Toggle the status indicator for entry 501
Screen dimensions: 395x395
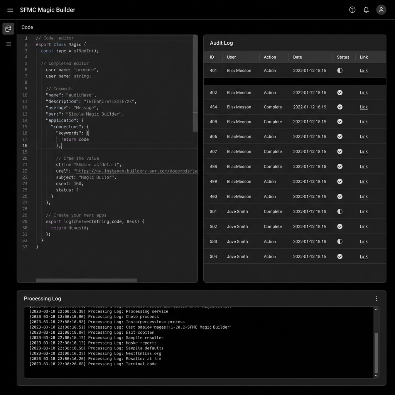(x=340, y=211)
